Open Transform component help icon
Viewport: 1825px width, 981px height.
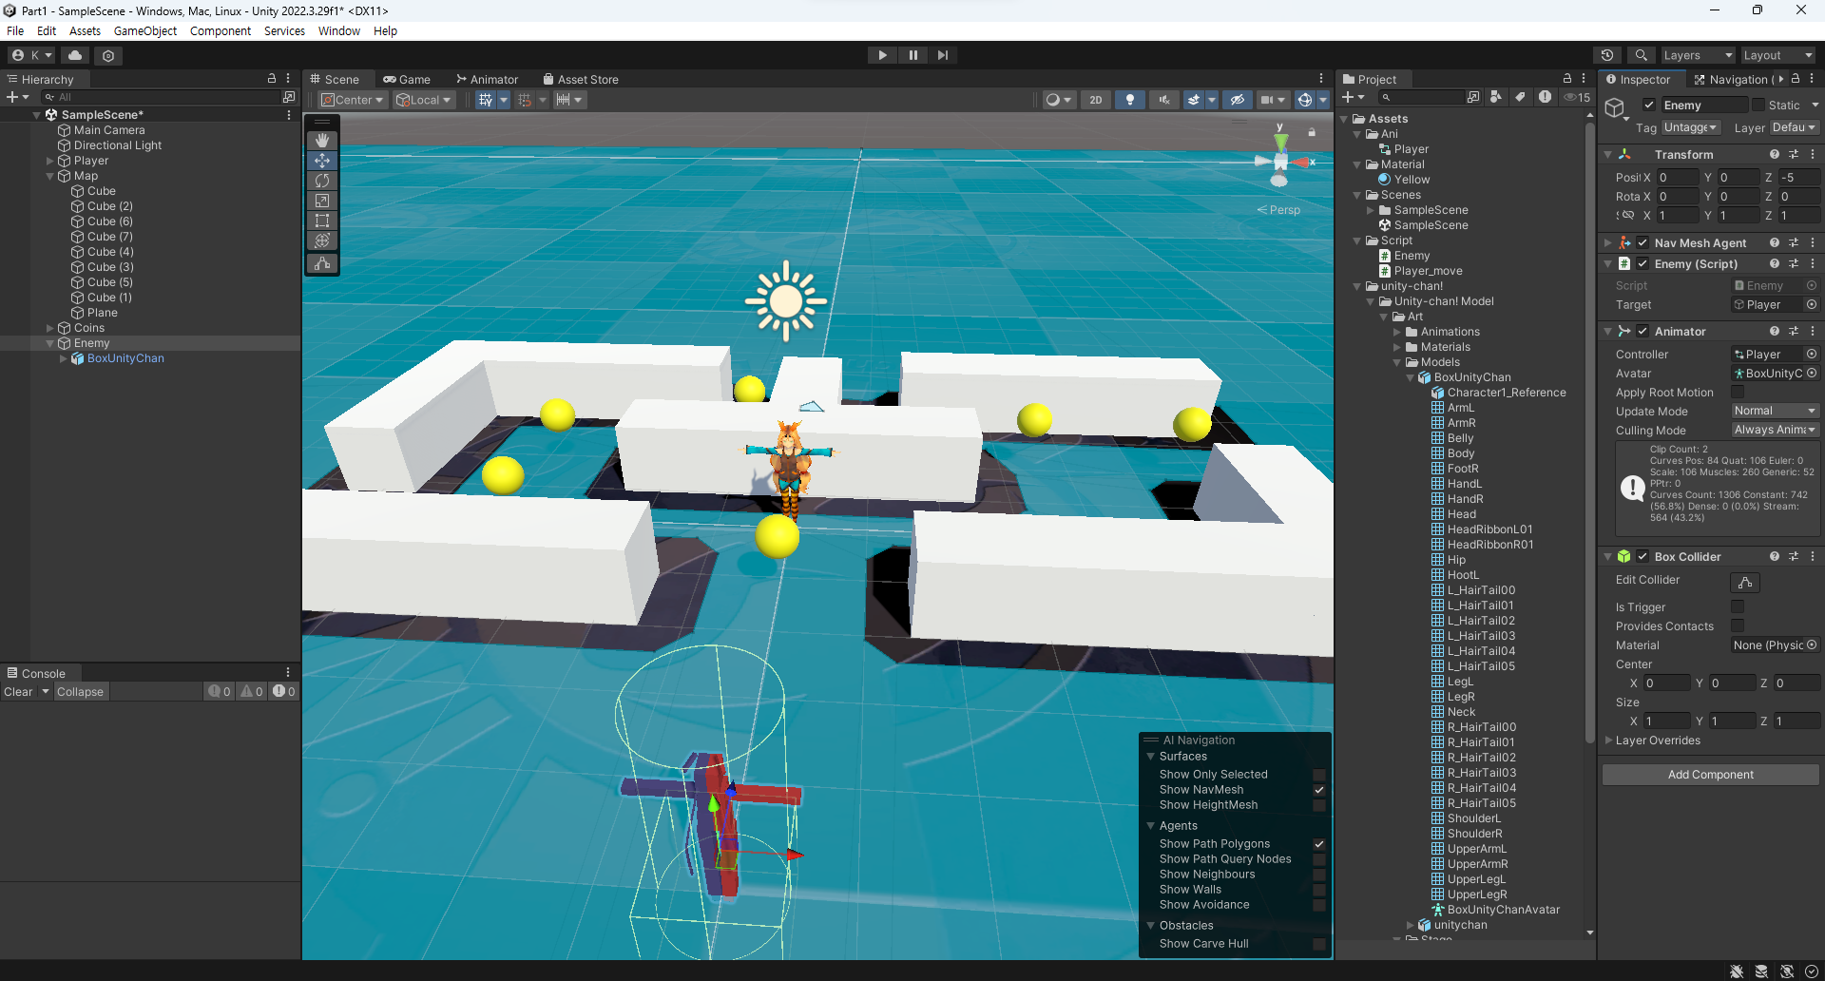pyautogui.click(x=1774, y=154)
